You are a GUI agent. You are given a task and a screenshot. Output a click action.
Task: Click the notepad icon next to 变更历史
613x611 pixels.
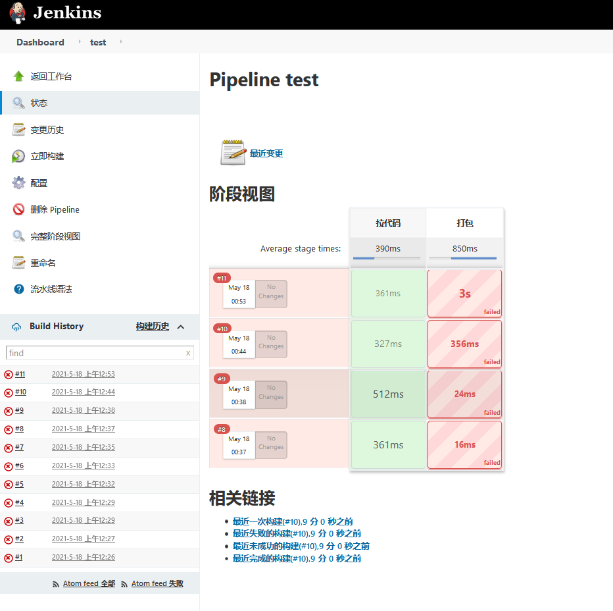pyautogui.click(x=18, y=129)
